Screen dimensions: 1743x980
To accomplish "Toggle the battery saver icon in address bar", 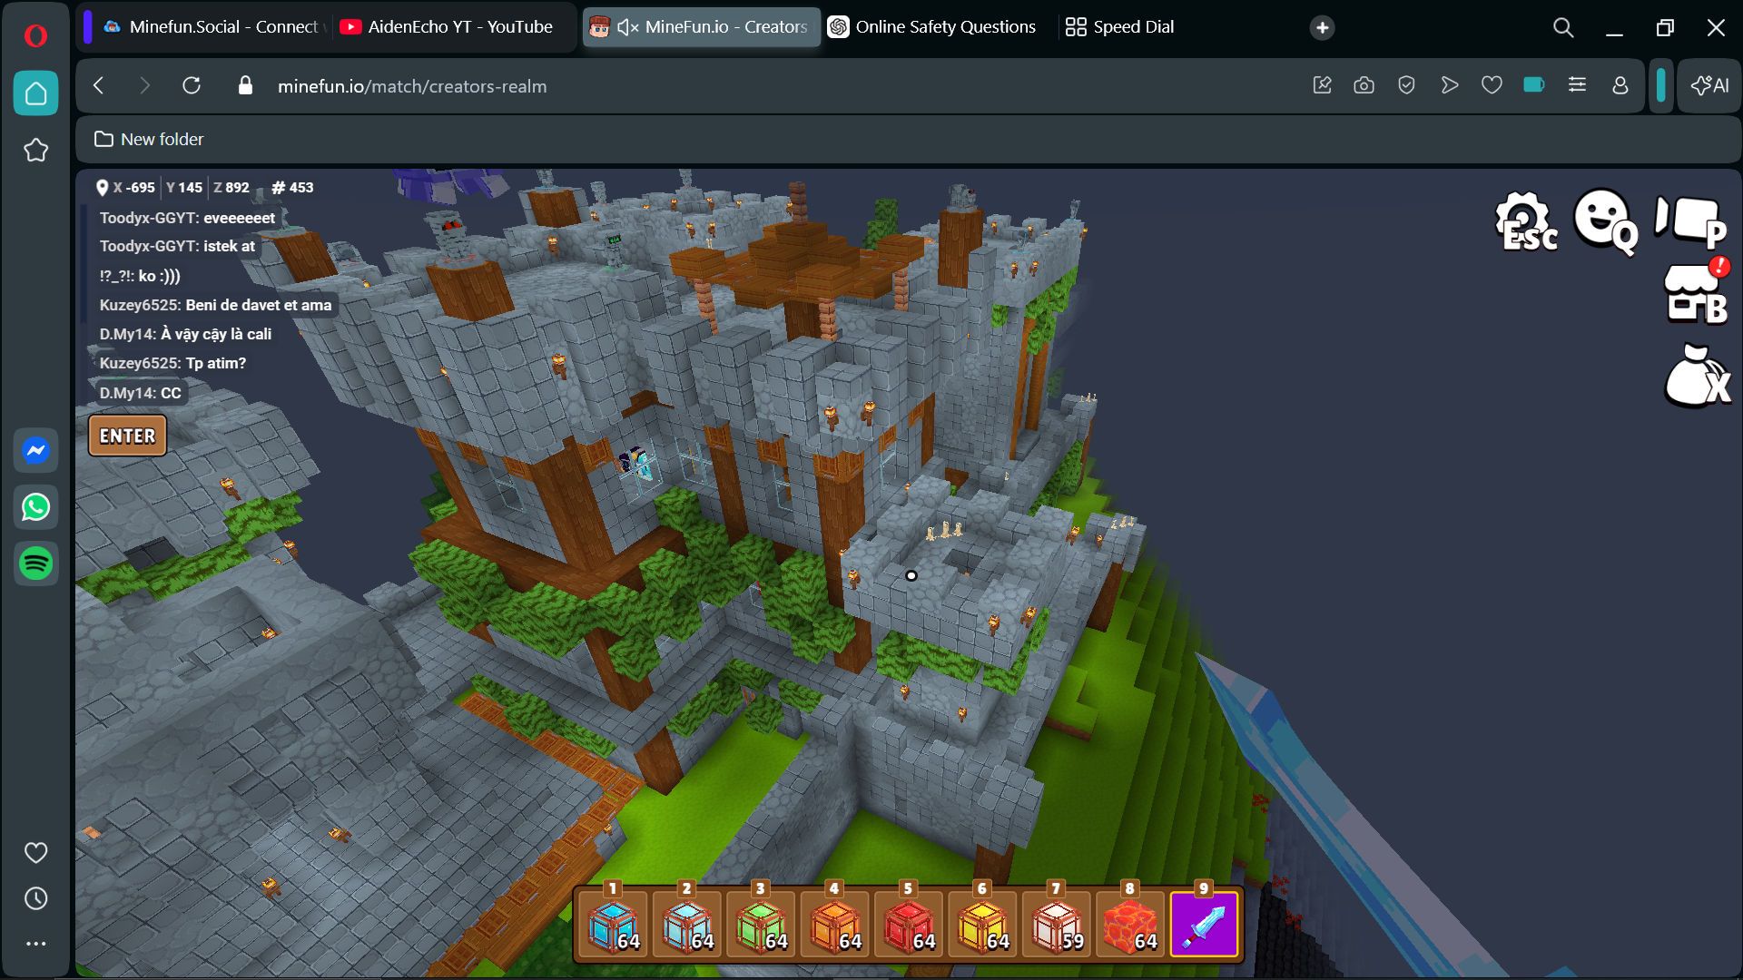I will click(x=1533, y=85).
